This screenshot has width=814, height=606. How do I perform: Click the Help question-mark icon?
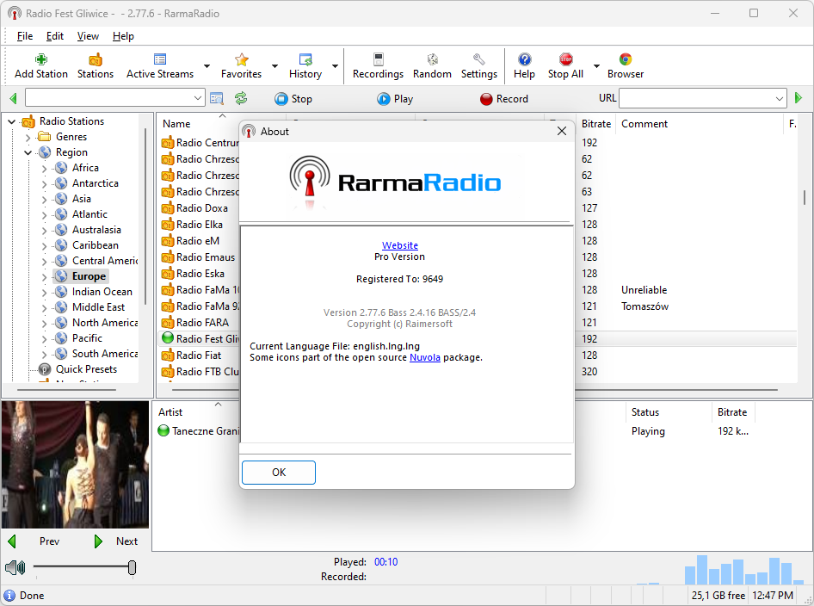click(x=524, y=66)
